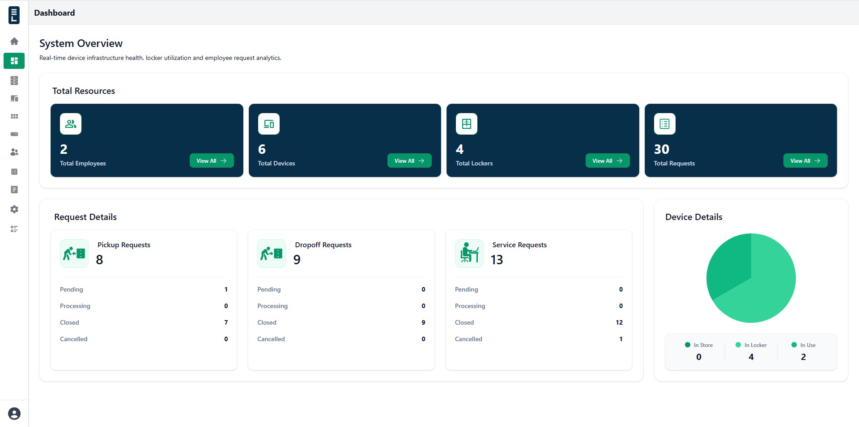The height and width of the screenshot is (427, 859).
Task: Click the Total Requests card icon
Action: point(665,124)
